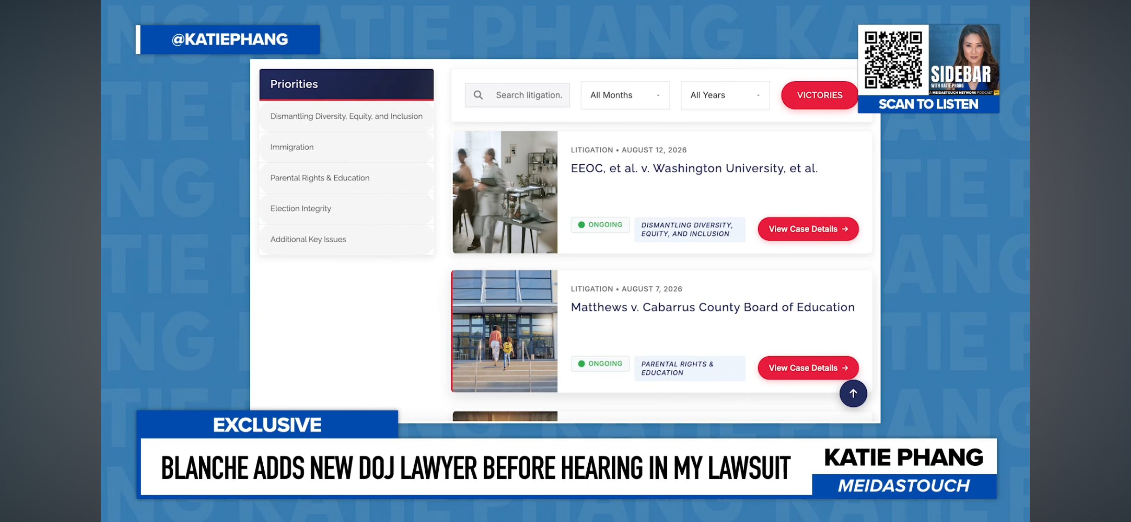
Task: Select the Immigration priority
Action: point(346,147)
